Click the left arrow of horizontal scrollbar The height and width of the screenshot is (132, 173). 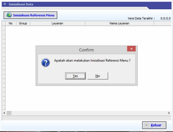4,113
